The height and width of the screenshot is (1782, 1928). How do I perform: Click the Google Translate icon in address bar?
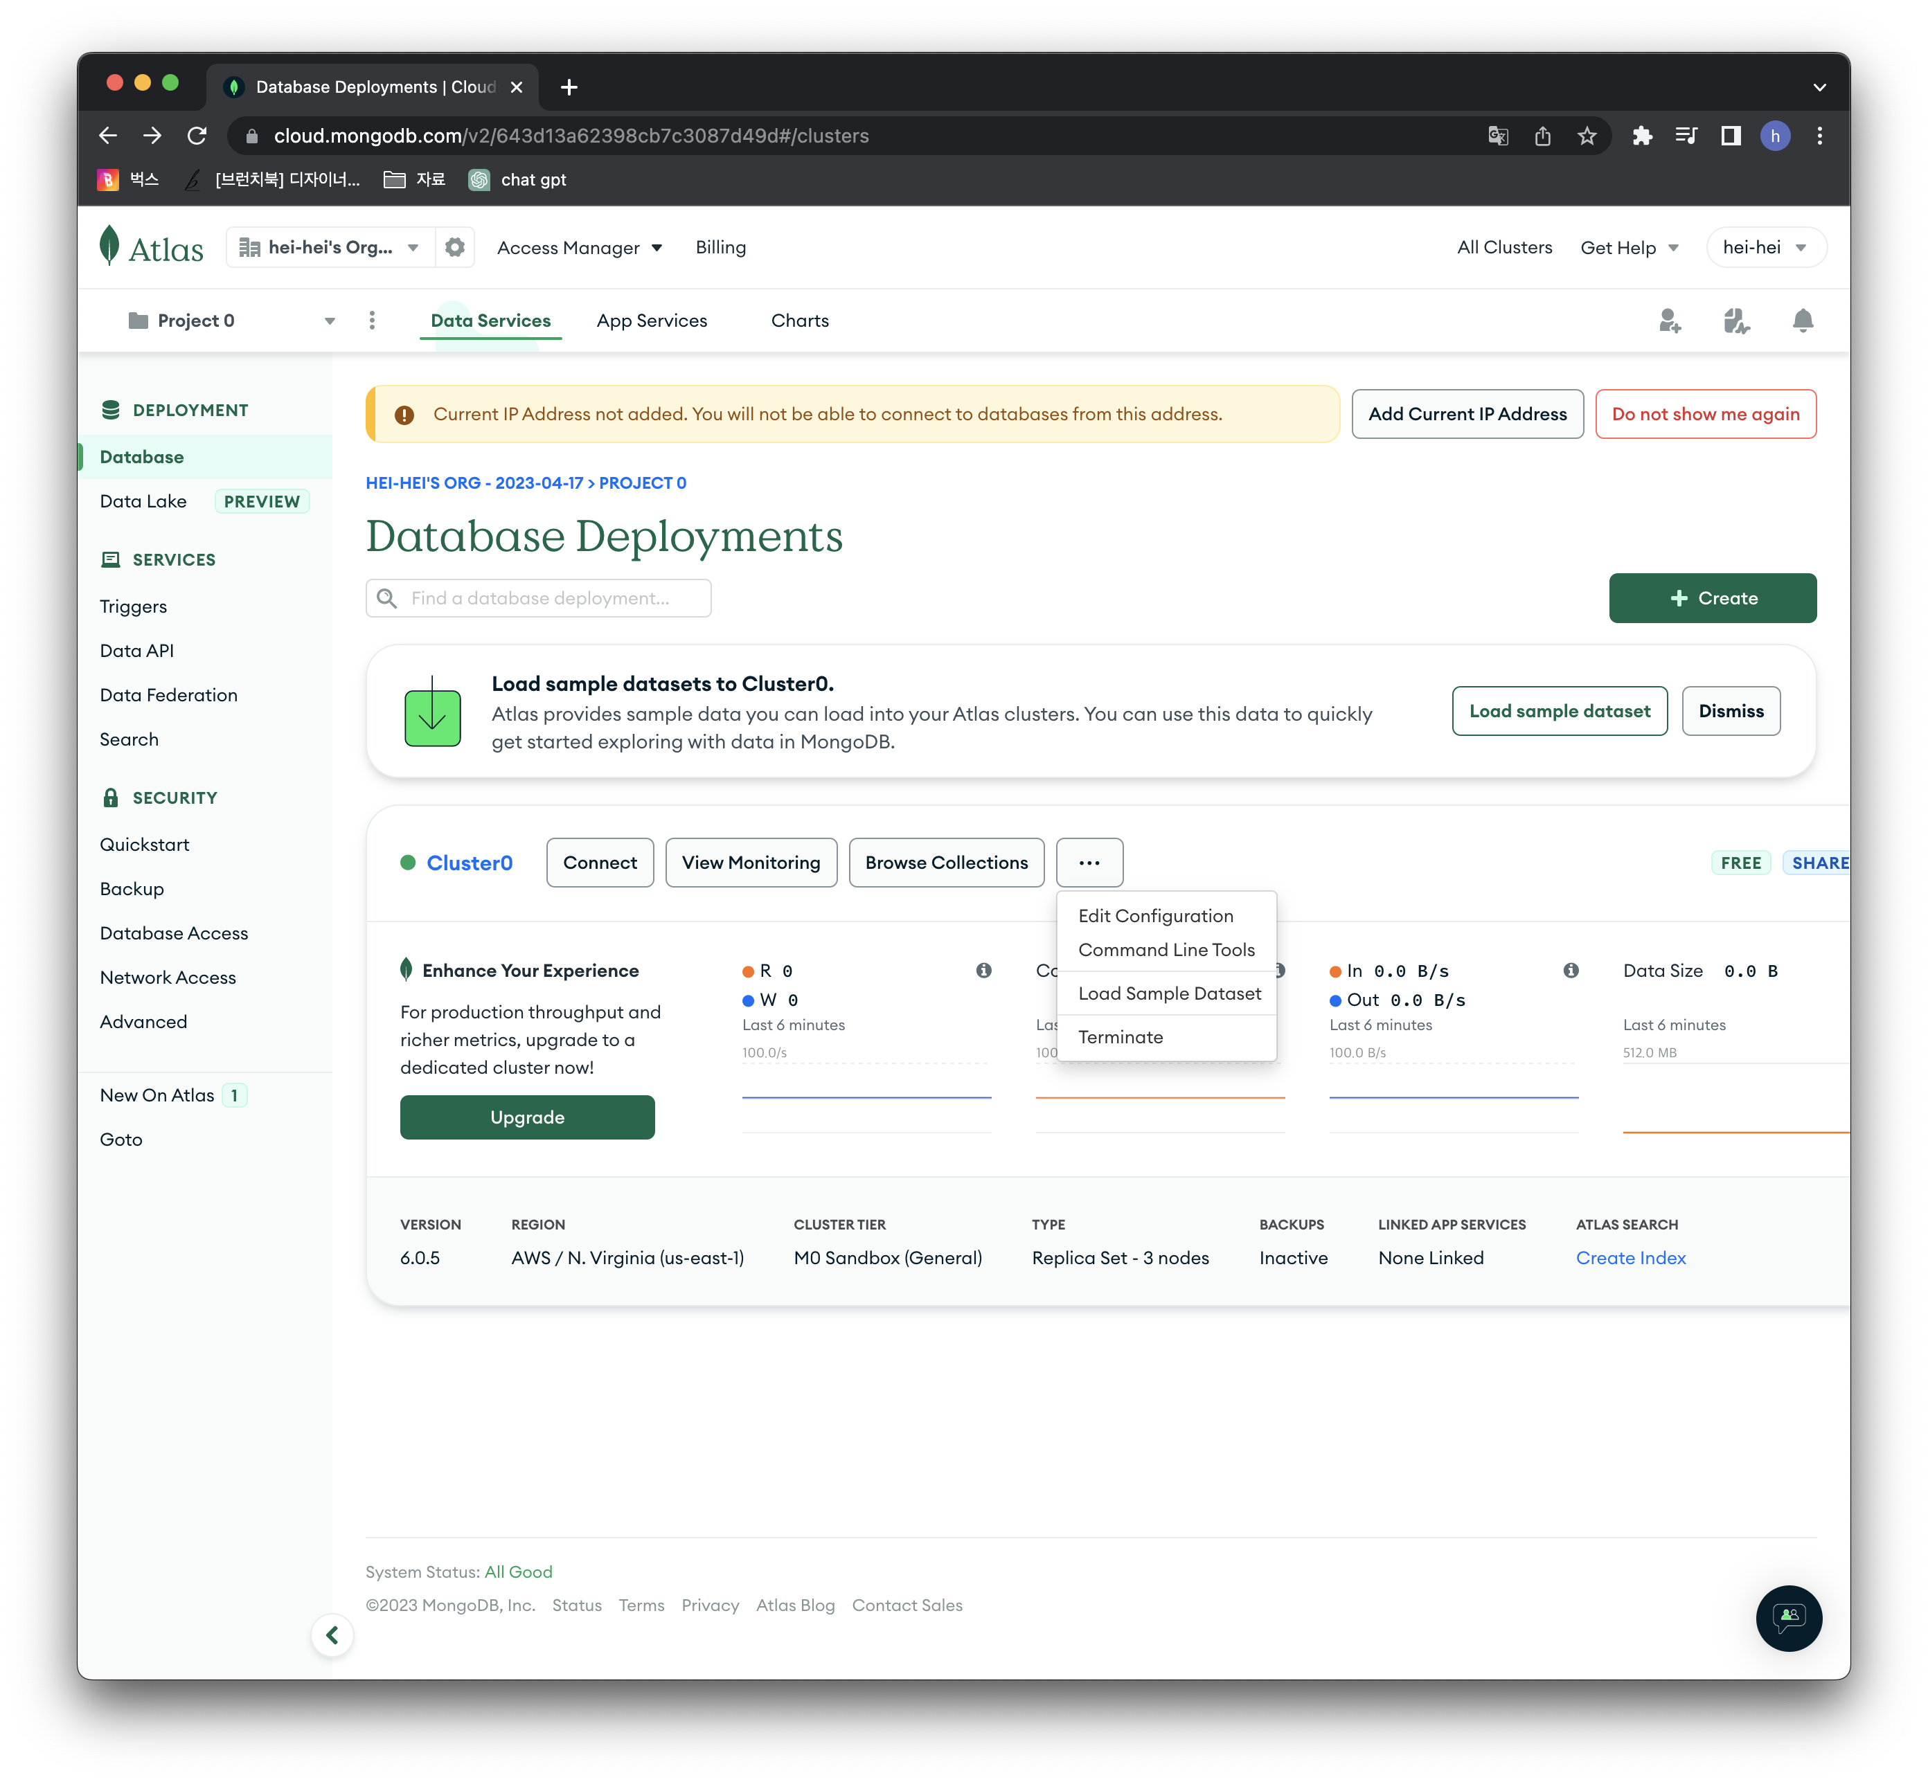click(x=1498, y=136)
